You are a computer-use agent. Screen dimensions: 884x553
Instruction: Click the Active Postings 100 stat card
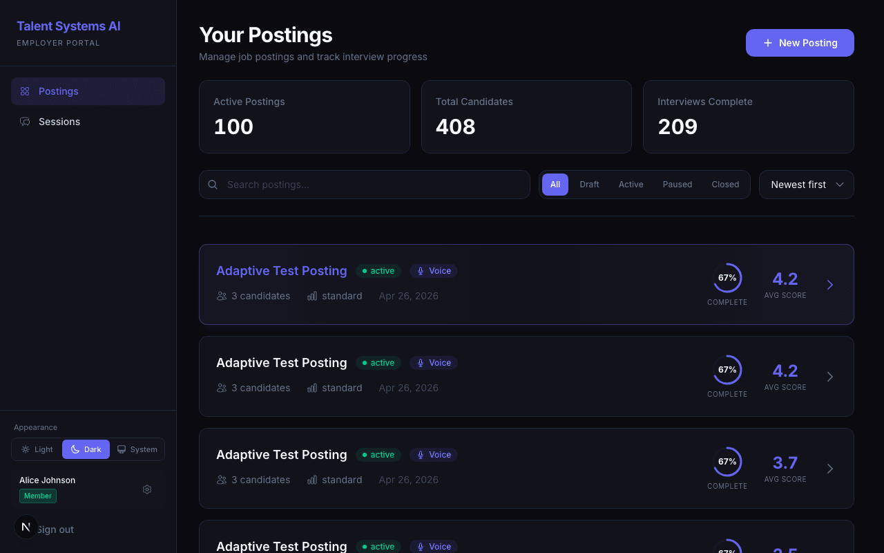(x=305, y=117)
